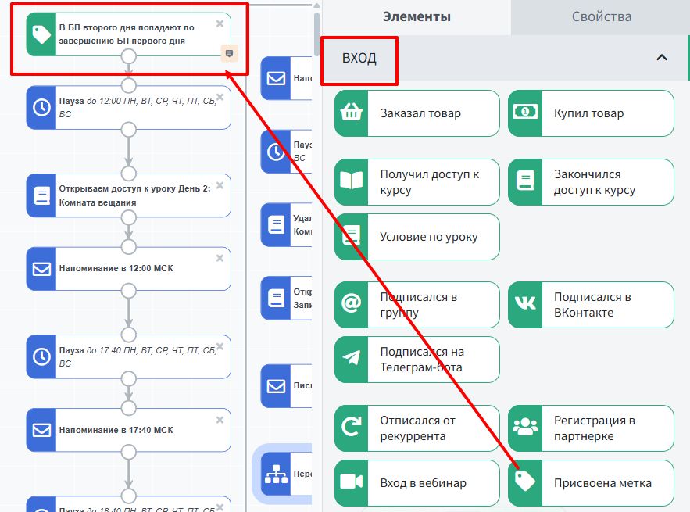The width and height of the screenshot is (690, 512).
Task: Click output connector of Напоминание в 12:00 МСК
Action: pyautogui.click(x=128, y=291)
